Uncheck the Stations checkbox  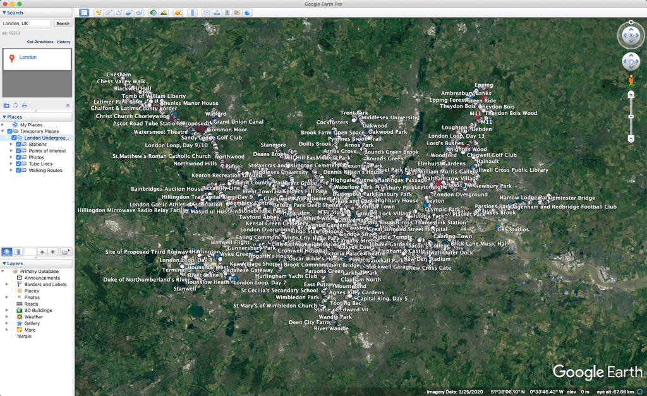pos(18,145)
